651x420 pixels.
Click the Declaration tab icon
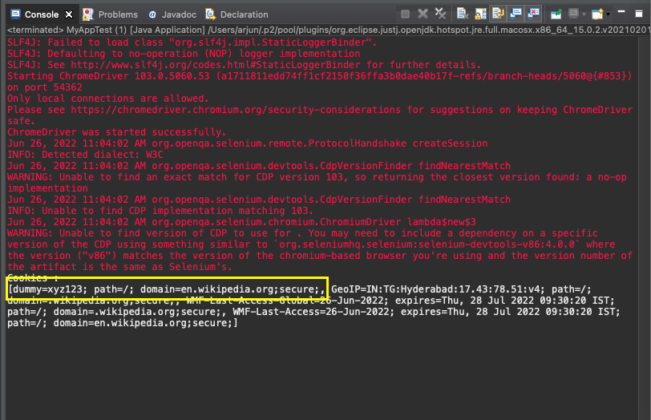point(211,14)
